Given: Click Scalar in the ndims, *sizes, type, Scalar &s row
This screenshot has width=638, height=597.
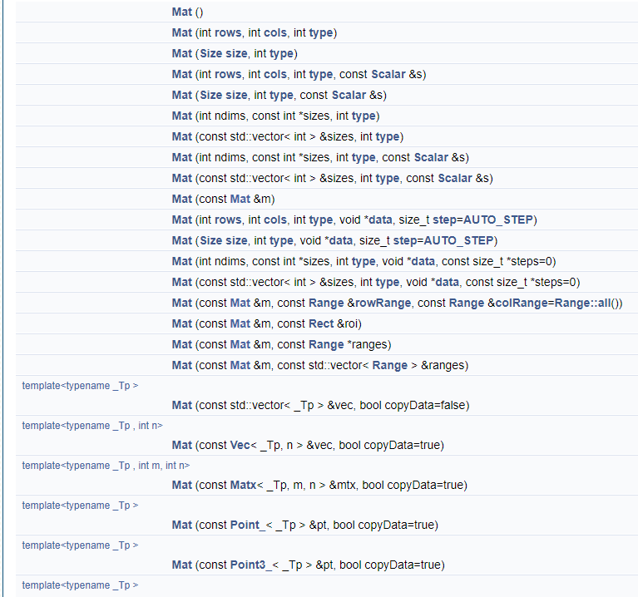Looking at the screenshot, I should (x=431, y=157).
